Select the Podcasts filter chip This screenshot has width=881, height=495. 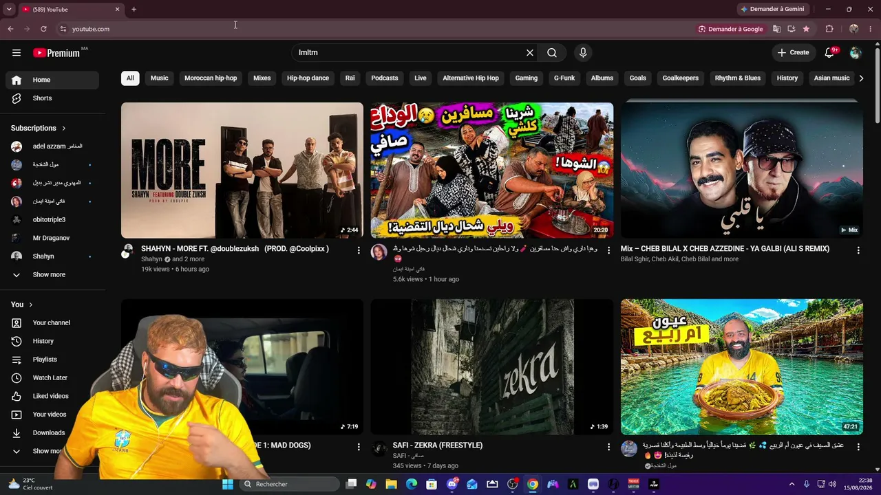pyautogui.click(x=385, y=78)
